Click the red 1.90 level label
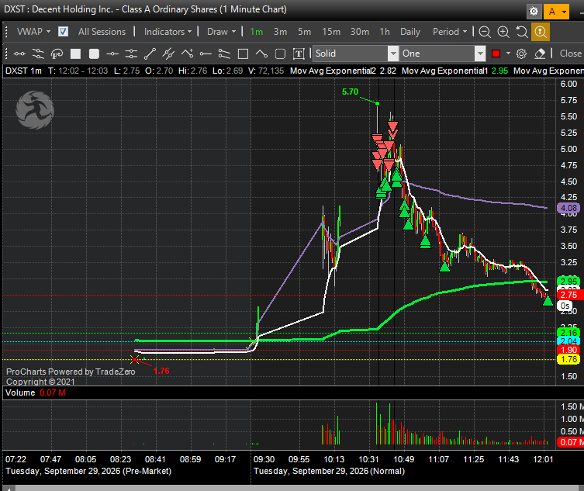The image size is (584, 491). pyautogui.click(x=568, y=350)
